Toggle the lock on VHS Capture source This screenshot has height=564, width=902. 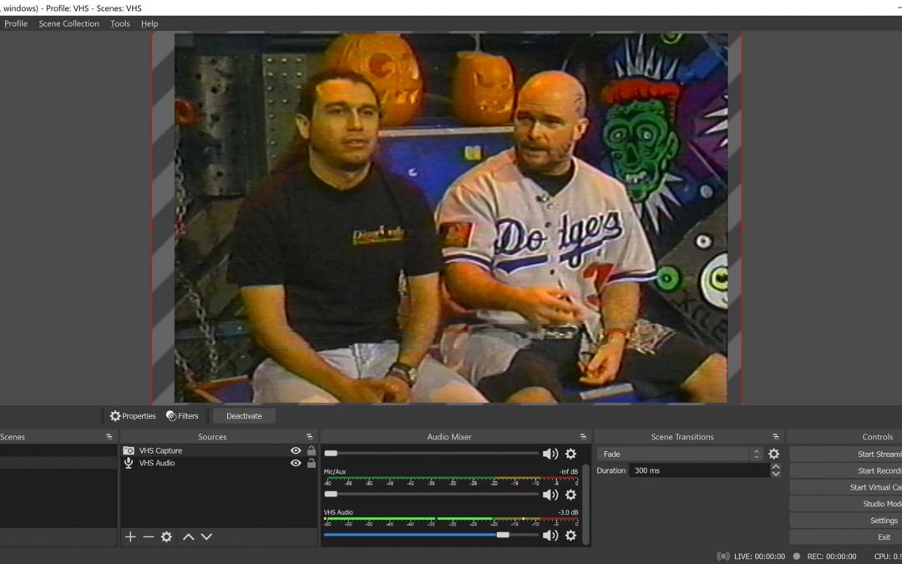click(x=311, y=450)
